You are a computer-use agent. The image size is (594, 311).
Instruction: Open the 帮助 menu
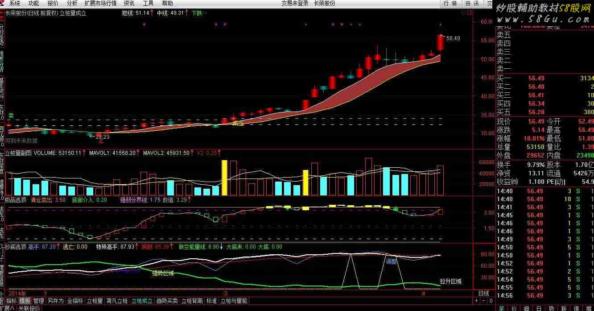168,3
